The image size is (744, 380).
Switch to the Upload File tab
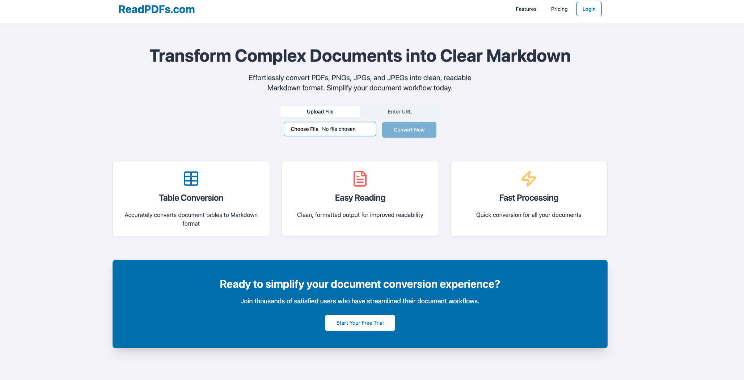pos(320,112)
